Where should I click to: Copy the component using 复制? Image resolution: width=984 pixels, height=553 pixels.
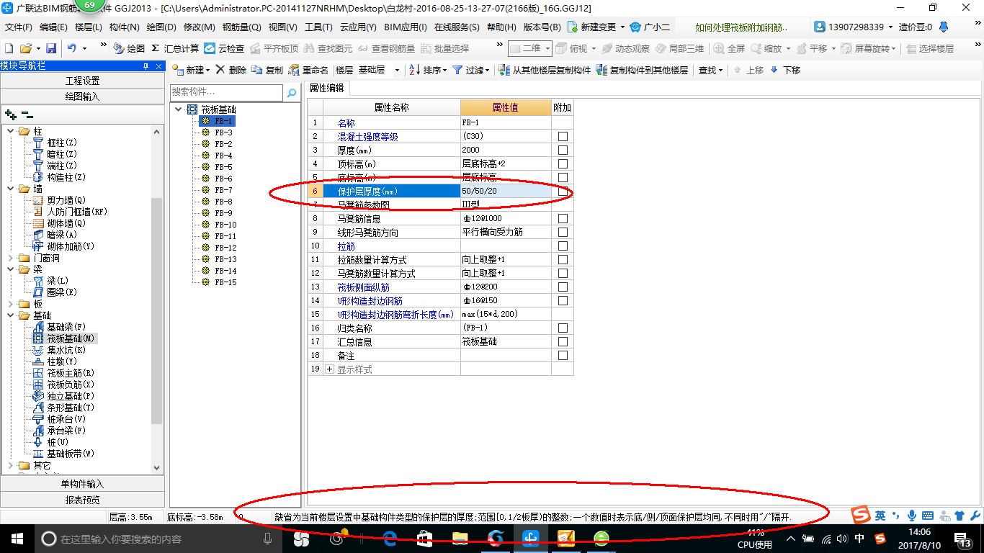(268, 70)
